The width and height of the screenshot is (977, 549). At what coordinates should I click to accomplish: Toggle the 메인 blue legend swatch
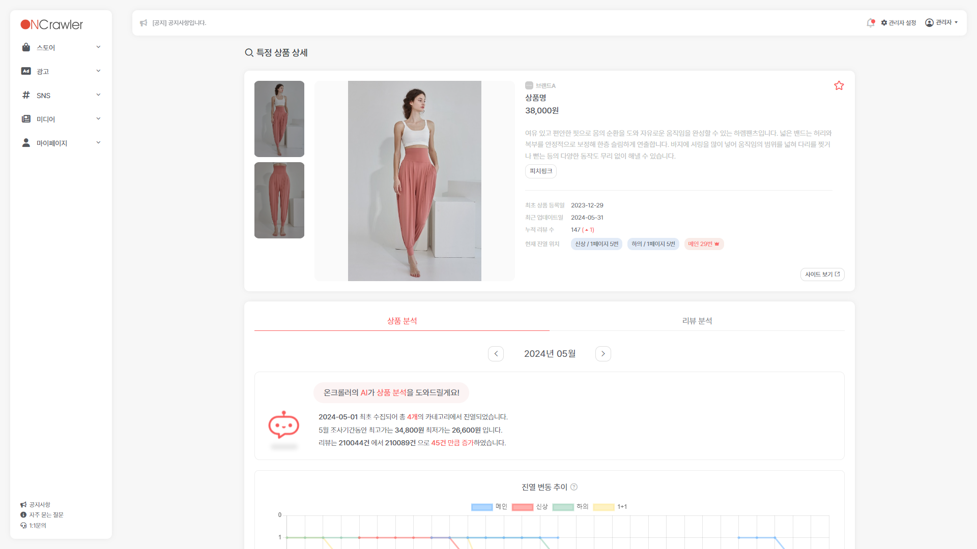click(x=482, y=507)
